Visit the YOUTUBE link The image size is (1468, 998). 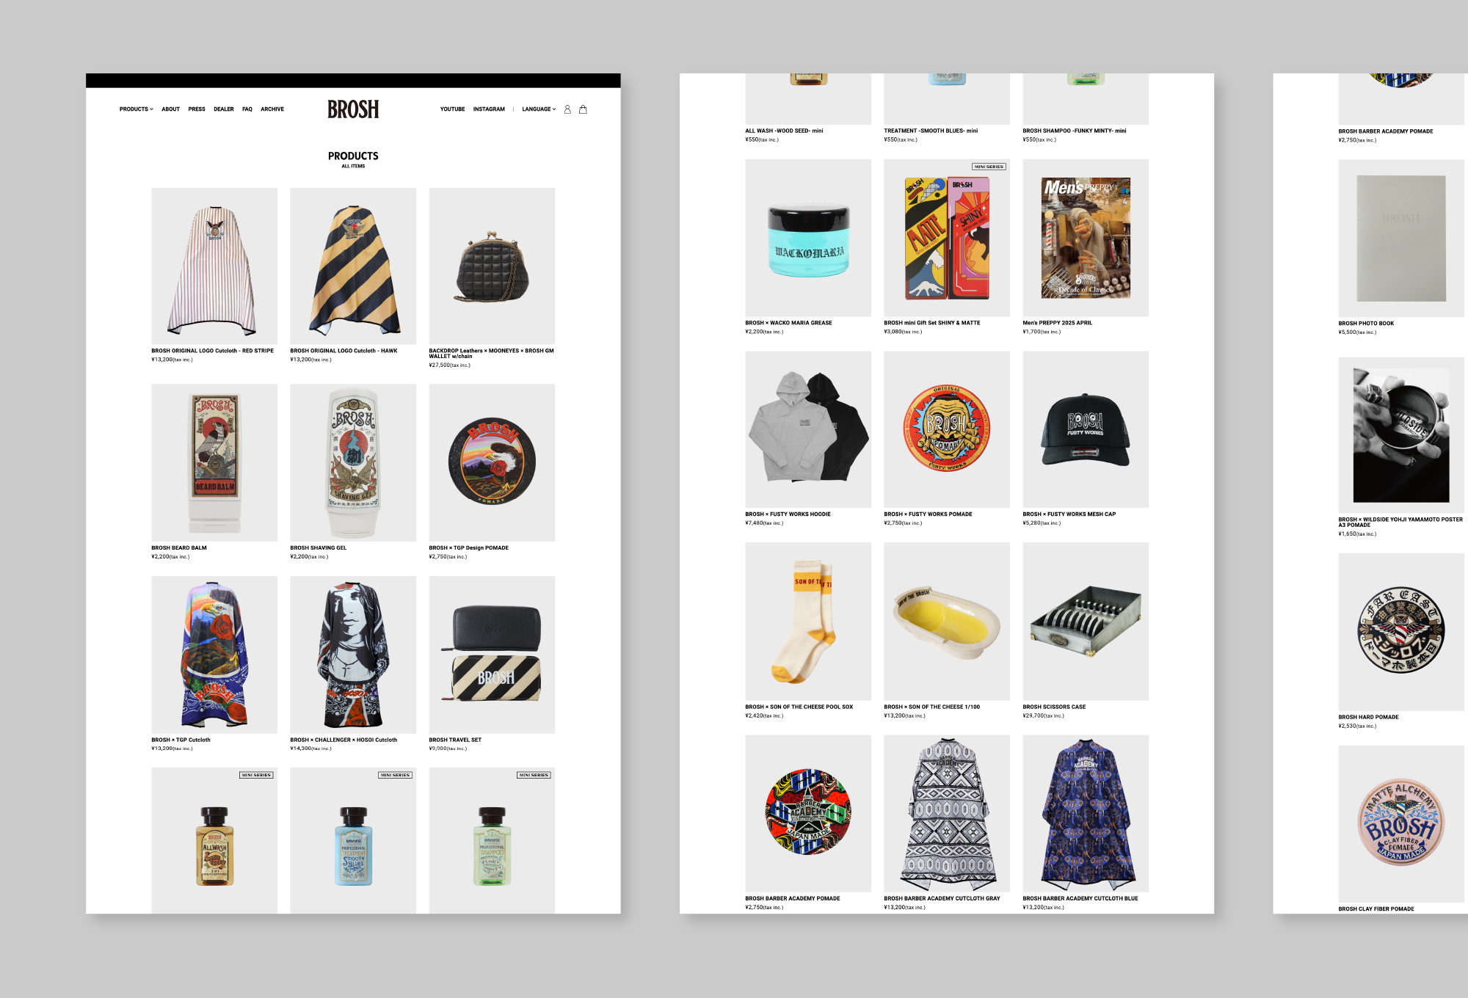[452, 109]
